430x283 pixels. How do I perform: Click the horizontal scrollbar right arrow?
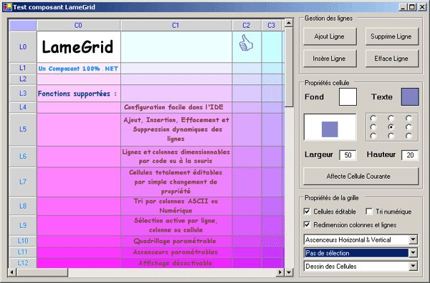[280, 272]
